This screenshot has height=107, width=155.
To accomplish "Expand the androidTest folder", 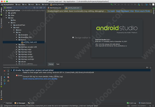I will point(11,25).
